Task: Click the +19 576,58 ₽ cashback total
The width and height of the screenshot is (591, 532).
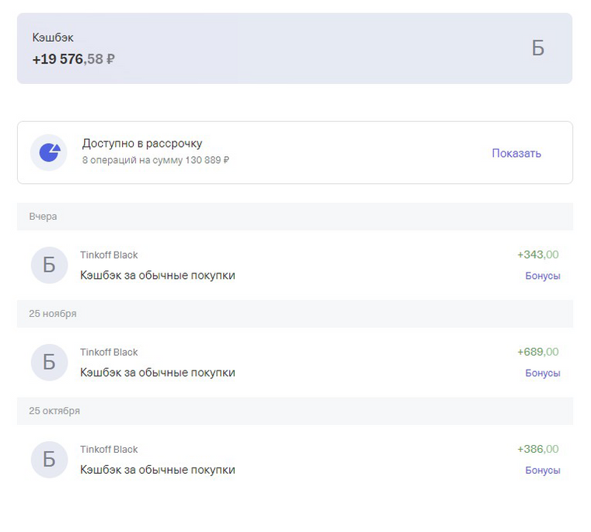Action: pos(74,59)
